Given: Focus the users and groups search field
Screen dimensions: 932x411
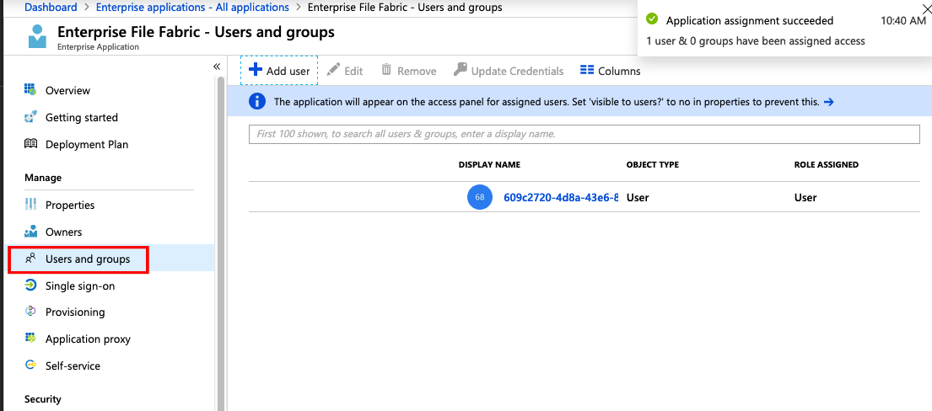Looking at the screenshot, I should [x=584, y=134].
